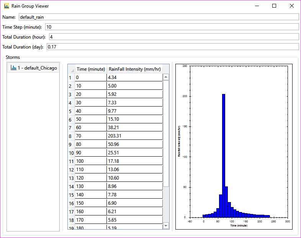The image size is (301, 238).
Task: Click the Rain Group Viewer title bar icon
Action: click(x=7, y=6)
